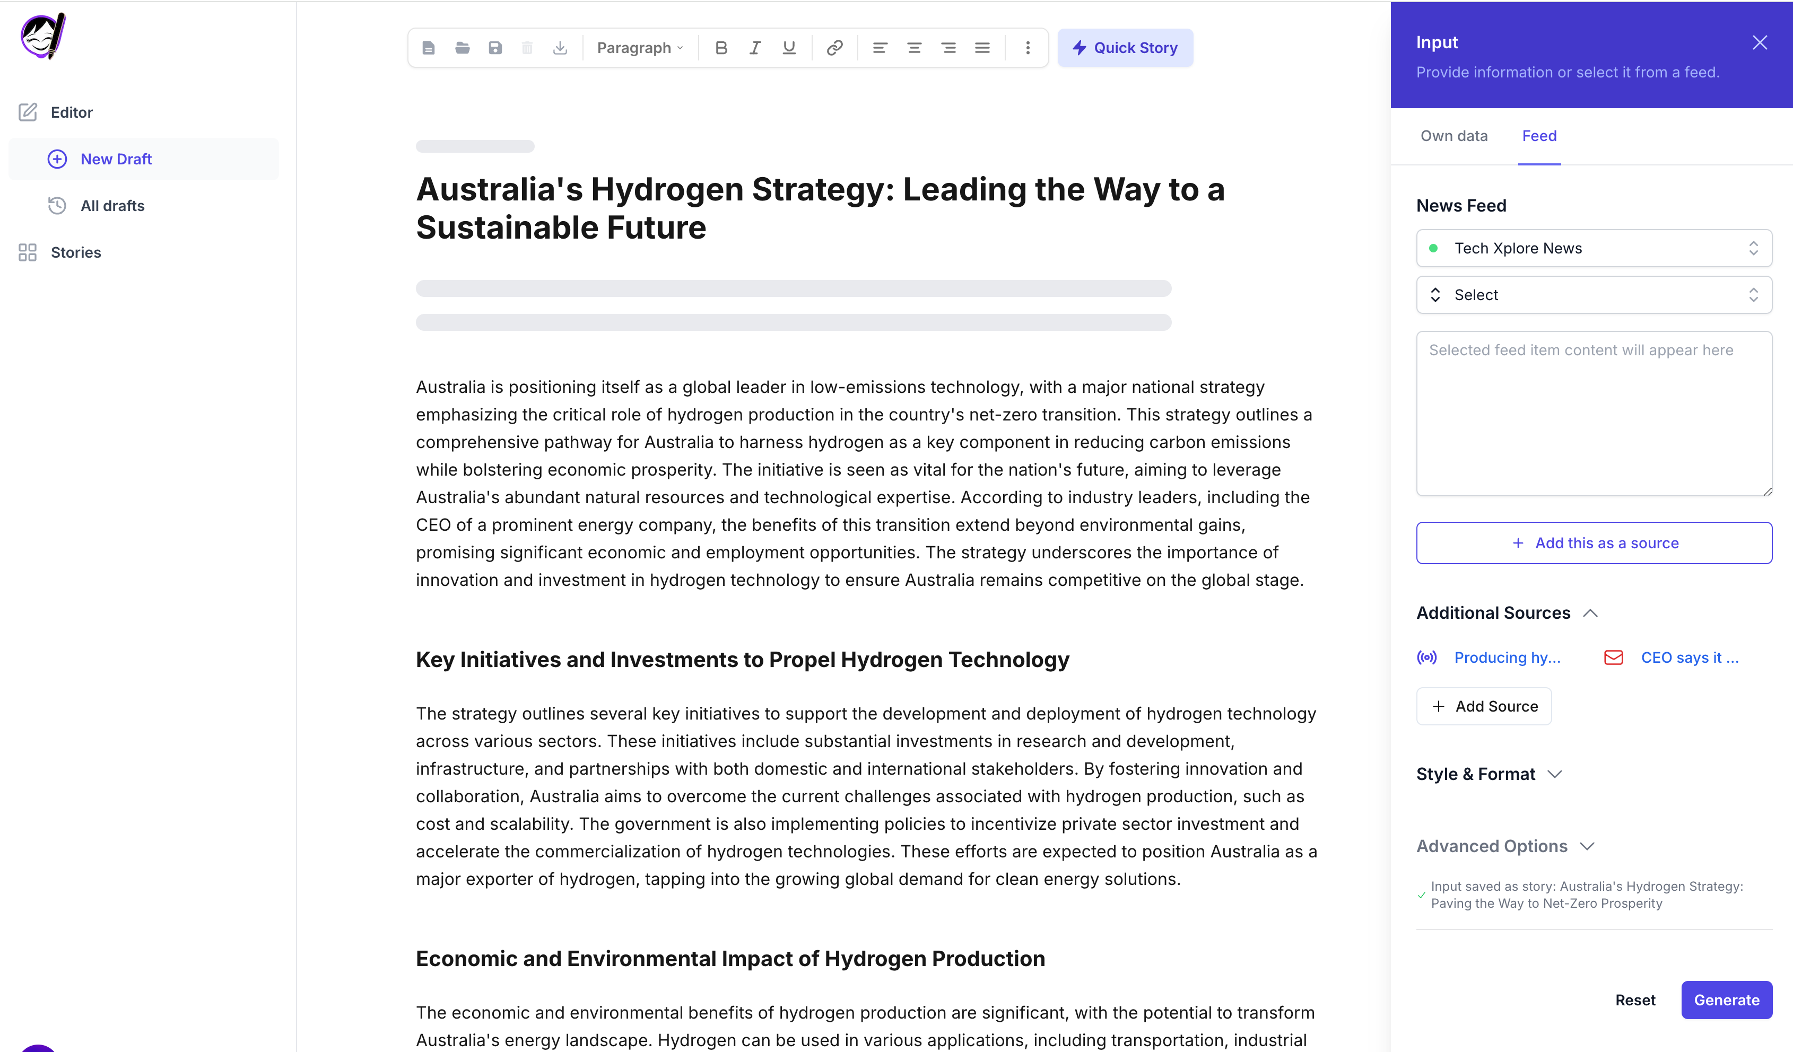Open the Tech Xplore News feed dropdown
Image resolution: width=1793 pixels, height=1052 pixels.
[1594, 248]
